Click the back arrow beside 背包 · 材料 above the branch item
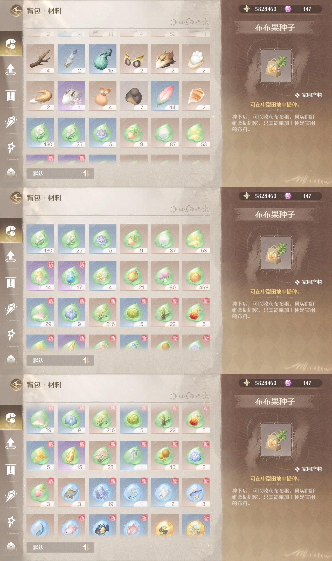Screen dimensions: 332x561 coord(16,11)
